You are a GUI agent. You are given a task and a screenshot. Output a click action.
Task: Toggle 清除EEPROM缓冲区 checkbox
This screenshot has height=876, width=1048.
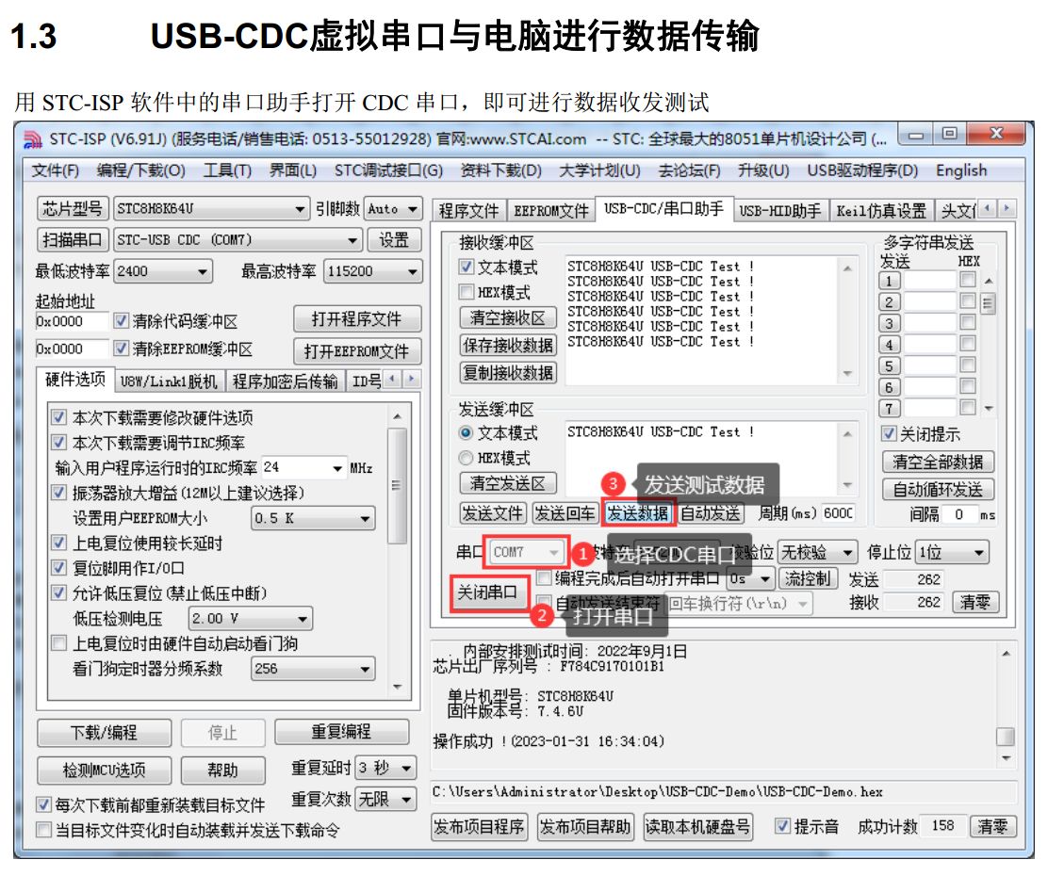[x=121, y=349]
